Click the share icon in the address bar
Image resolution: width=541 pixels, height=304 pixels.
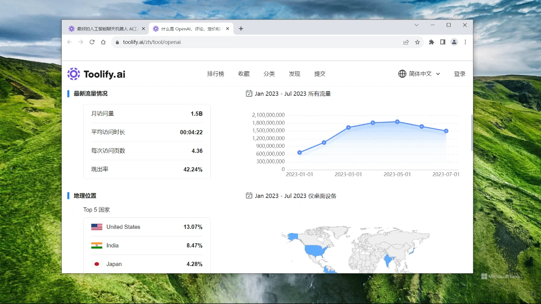point(406,42)
